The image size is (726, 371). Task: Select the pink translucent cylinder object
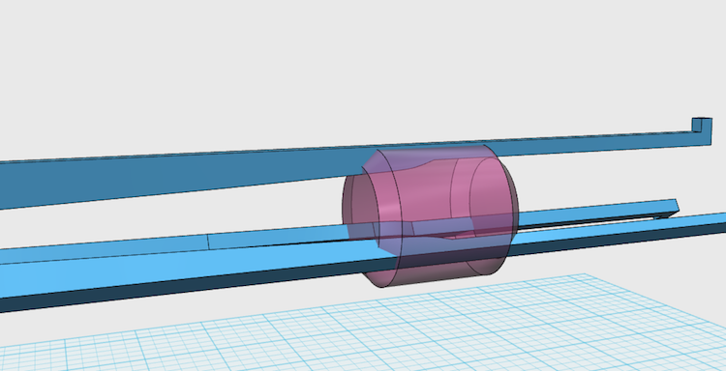click(x=431, y=215)
